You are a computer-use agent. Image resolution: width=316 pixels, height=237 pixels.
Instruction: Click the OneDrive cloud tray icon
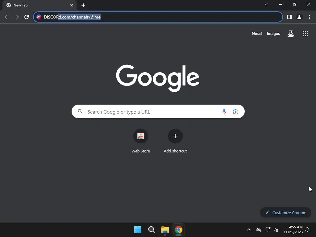258,230
